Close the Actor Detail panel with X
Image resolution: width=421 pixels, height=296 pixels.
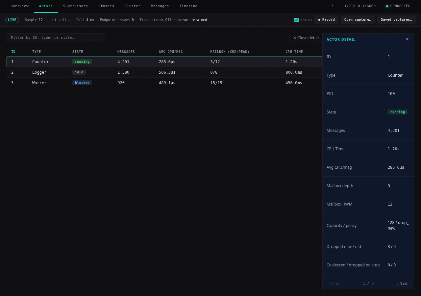[407, 39]
